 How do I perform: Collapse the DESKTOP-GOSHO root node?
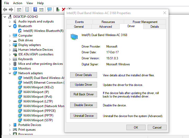(5, 17)
